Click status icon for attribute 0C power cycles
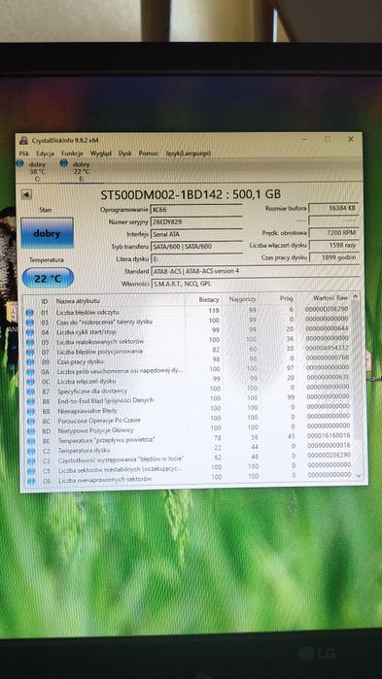Image resolution: width=382 pixels, height=679 pixels. click(30, 382)
